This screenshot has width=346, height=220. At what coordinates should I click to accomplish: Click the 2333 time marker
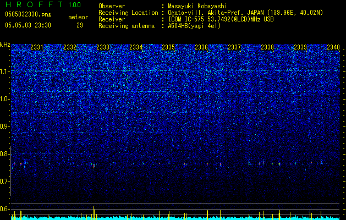coord(103,47)
